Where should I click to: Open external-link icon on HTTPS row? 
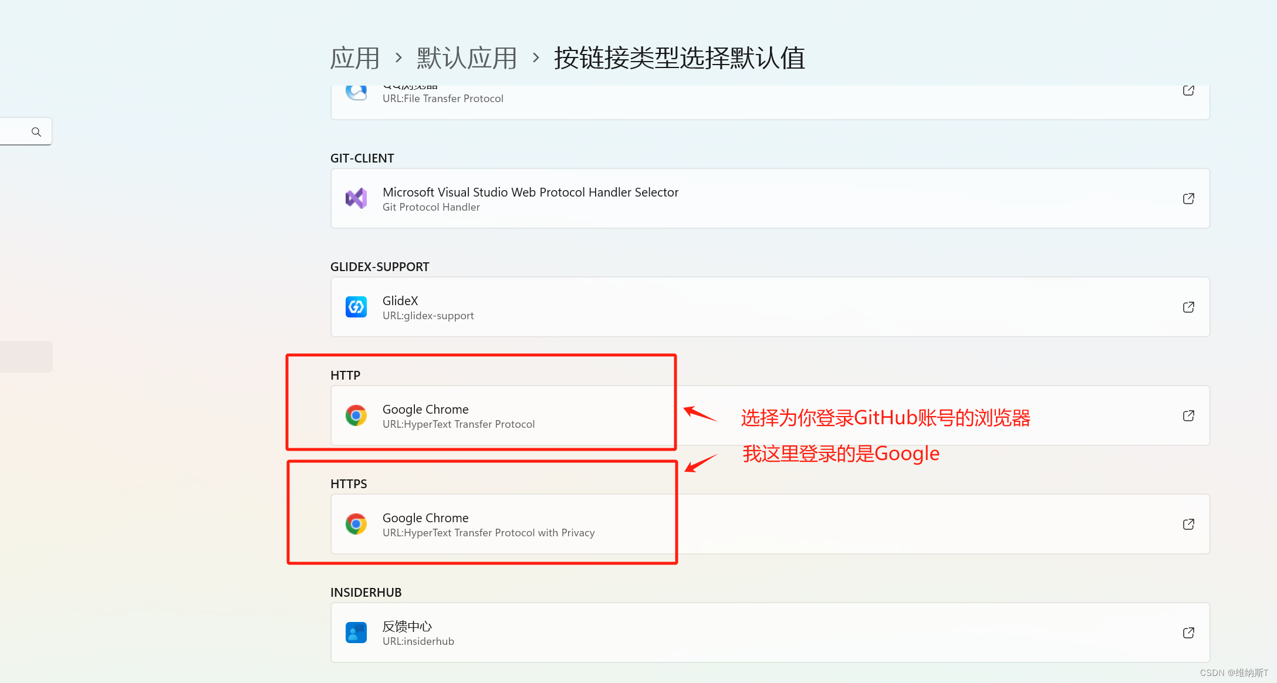point(1188,524)
